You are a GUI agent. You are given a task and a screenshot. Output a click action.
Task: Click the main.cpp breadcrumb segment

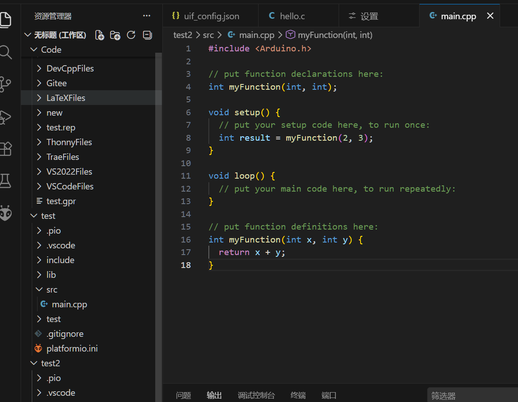point(257,35)
